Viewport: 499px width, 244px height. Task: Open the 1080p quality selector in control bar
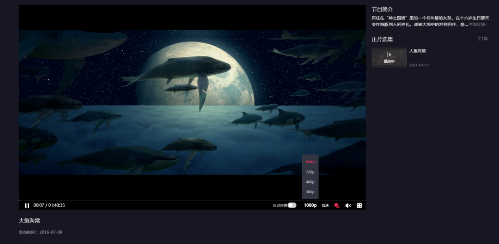310,205
